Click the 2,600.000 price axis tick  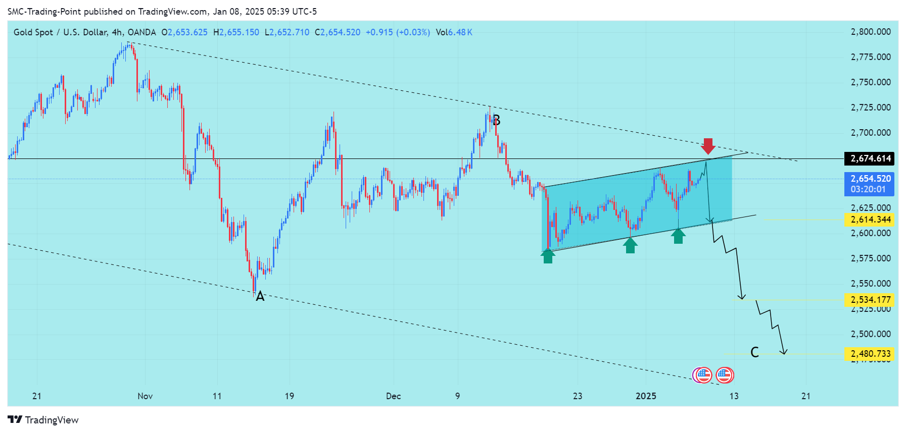871,233
